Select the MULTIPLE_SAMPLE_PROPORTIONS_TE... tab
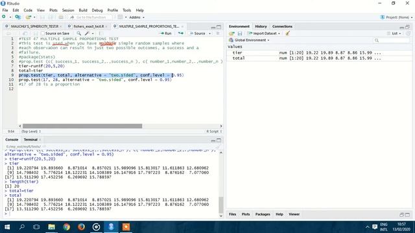This screenshot has width=415, height=233. (148, 27)
